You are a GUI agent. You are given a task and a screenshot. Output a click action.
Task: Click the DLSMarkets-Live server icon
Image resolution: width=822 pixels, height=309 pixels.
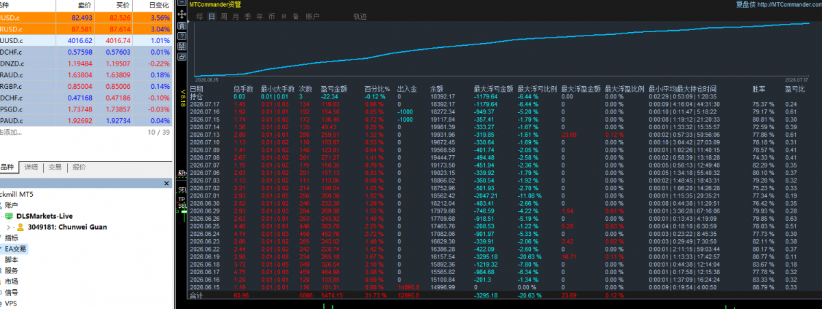(x=8, y=216)
